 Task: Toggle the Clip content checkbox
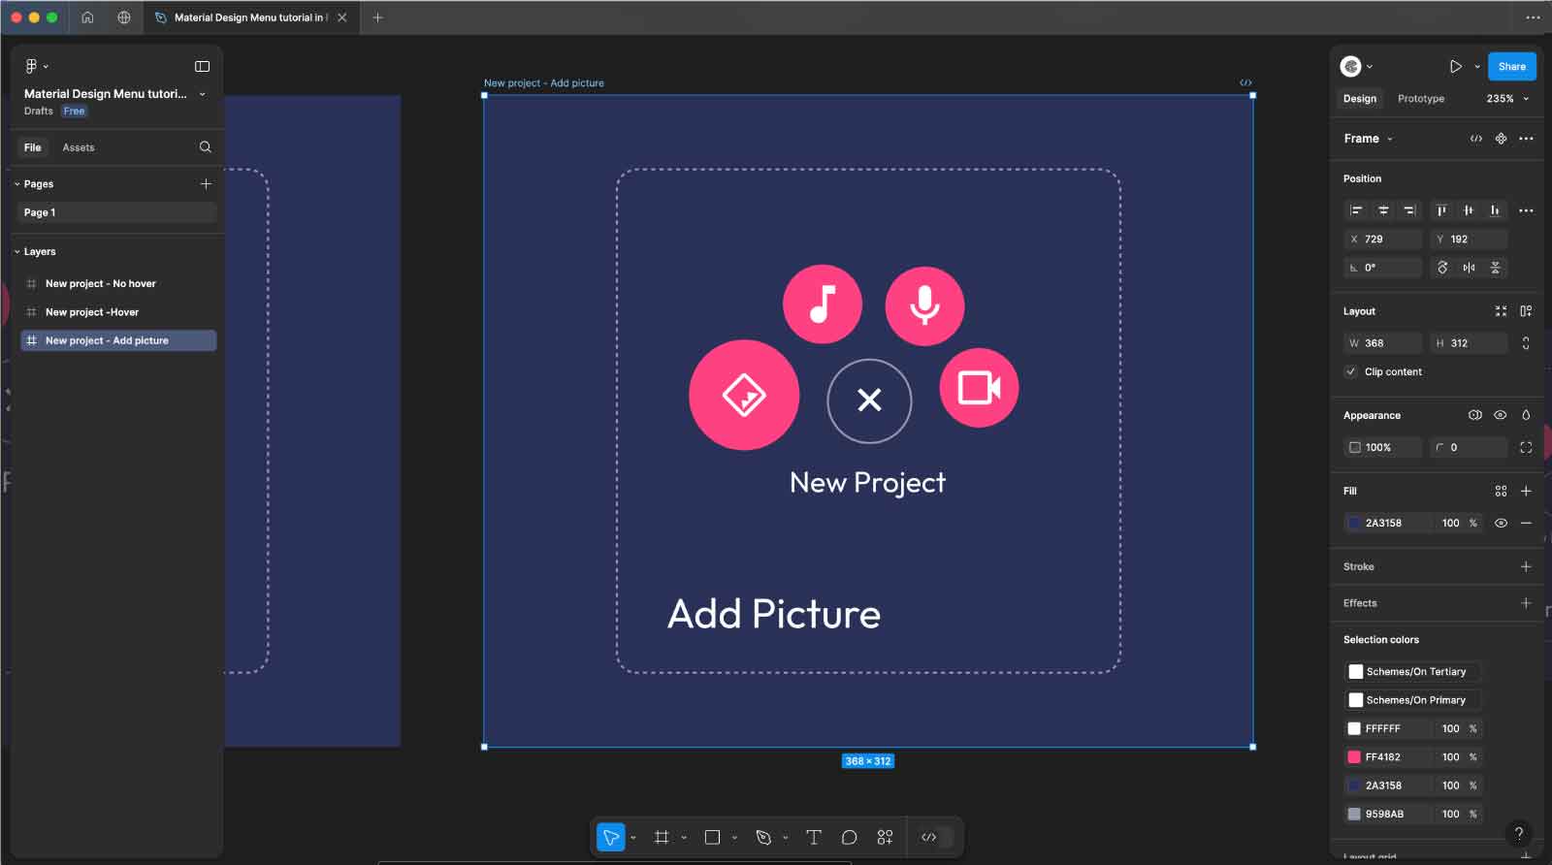click(1351, 371)
